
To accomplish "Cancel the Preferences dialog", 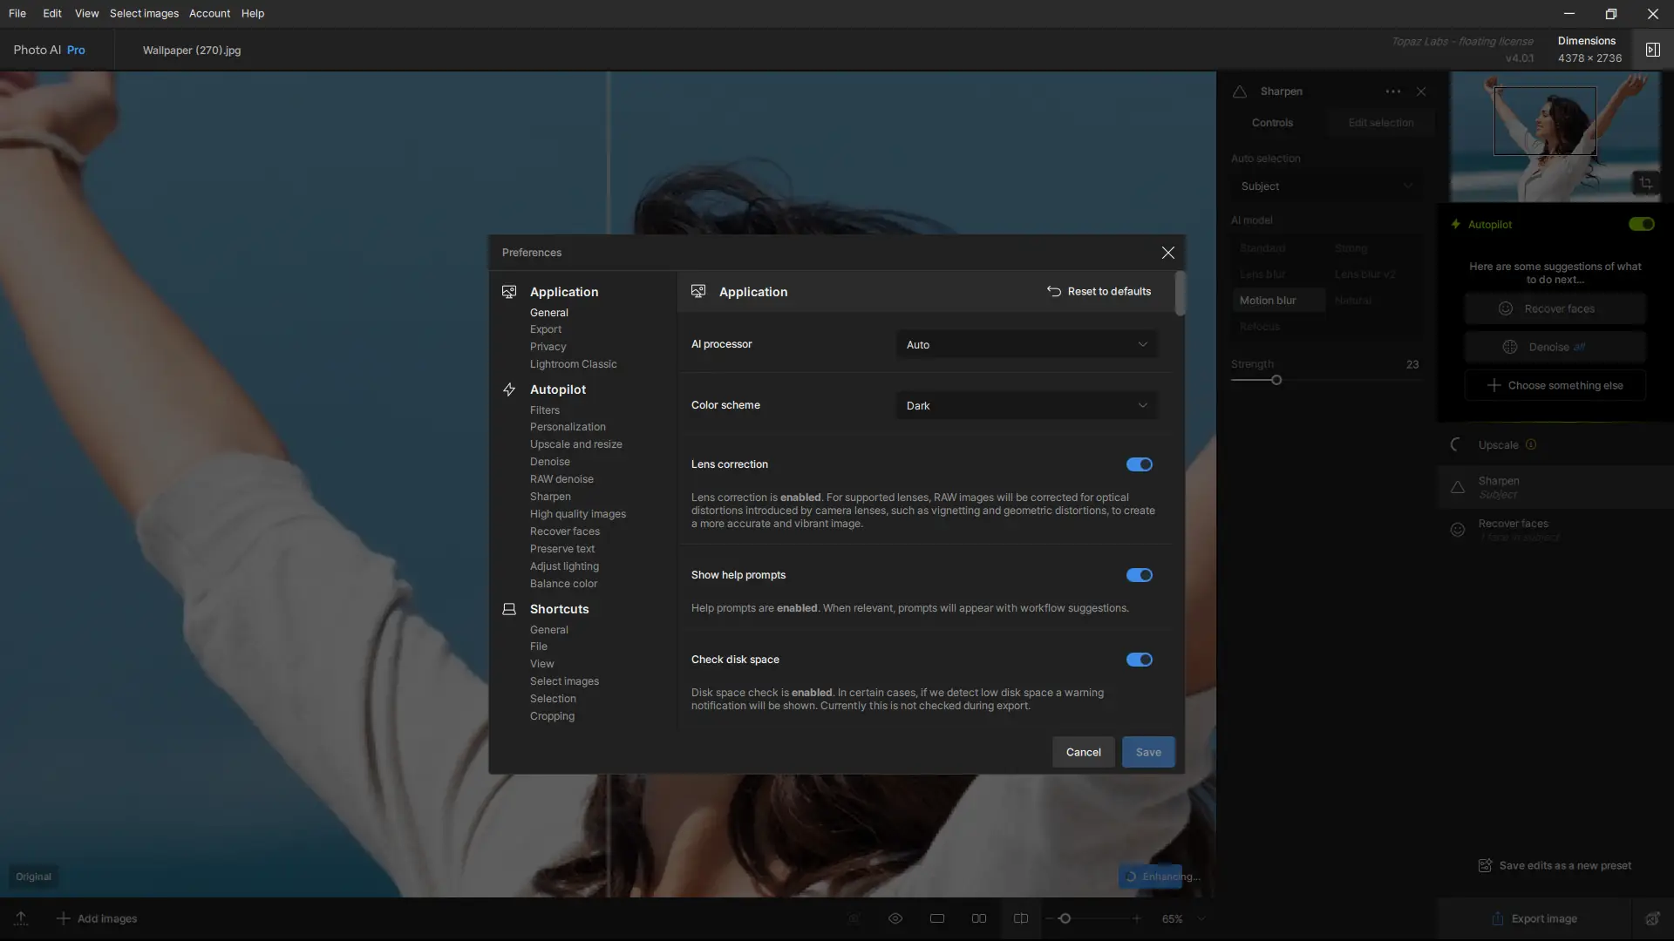I will point(1083,752).
